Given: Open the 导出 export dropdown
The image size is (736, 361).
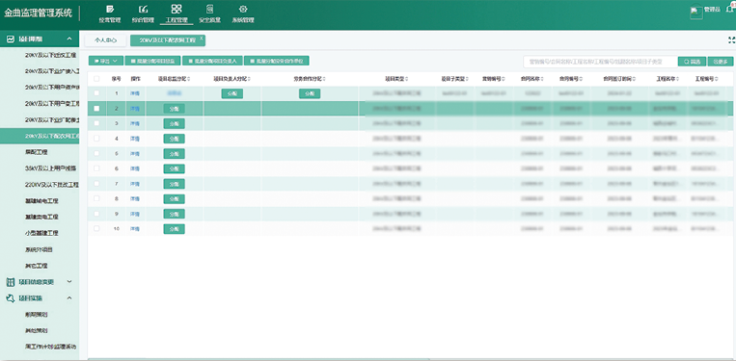Looking at the screenshot, I should coord(106,61).
